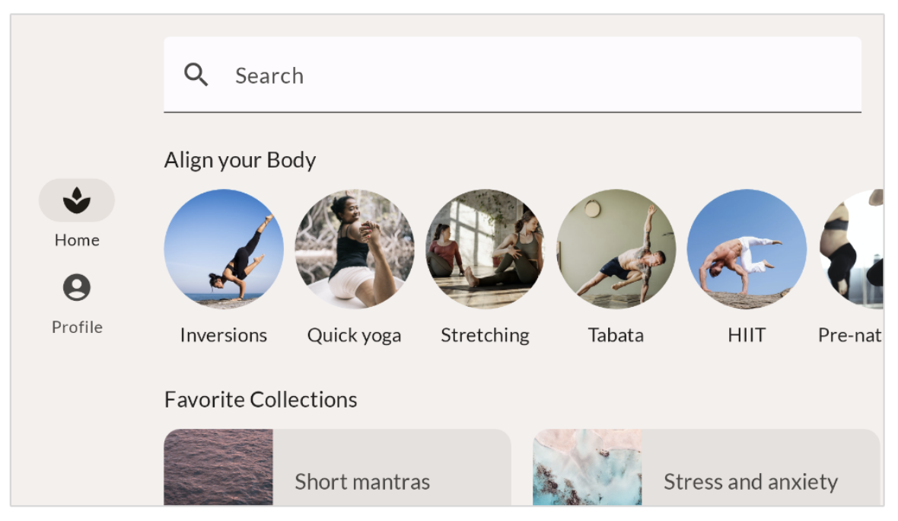Viewport: 898px width, 521px height.
Task: Click into the Search text field
Action: (x=533, y=75)
